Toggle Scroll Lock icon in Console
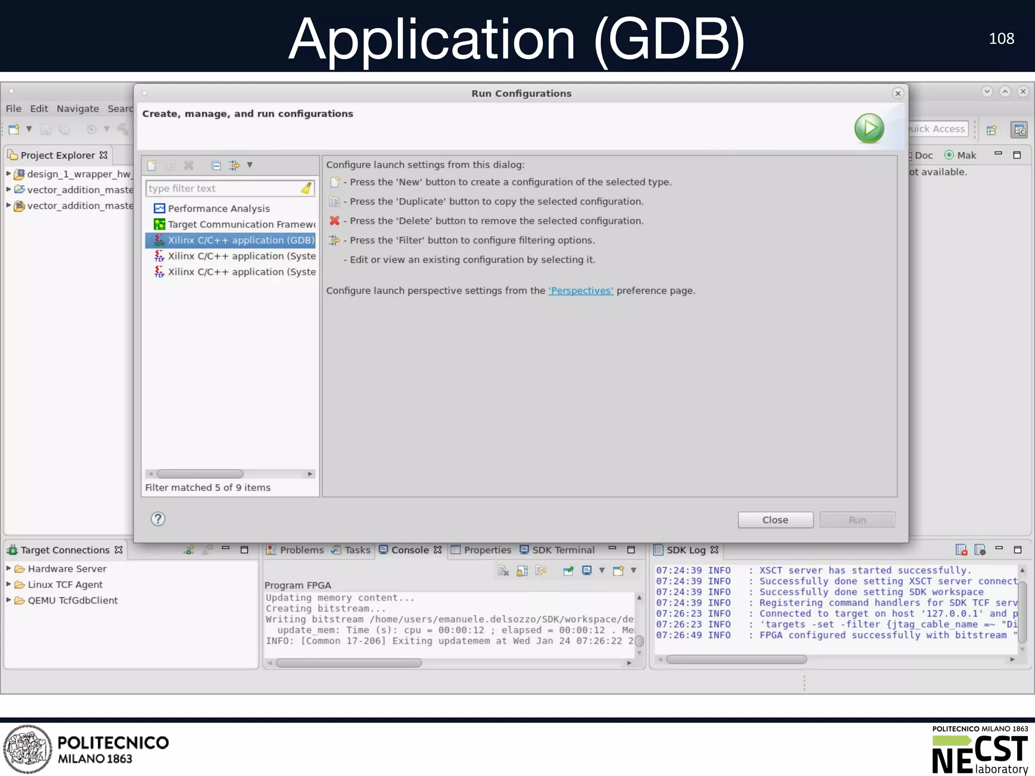Image resolution: width=1035 pixels, height=776 pixels. (x=522, y=571)
